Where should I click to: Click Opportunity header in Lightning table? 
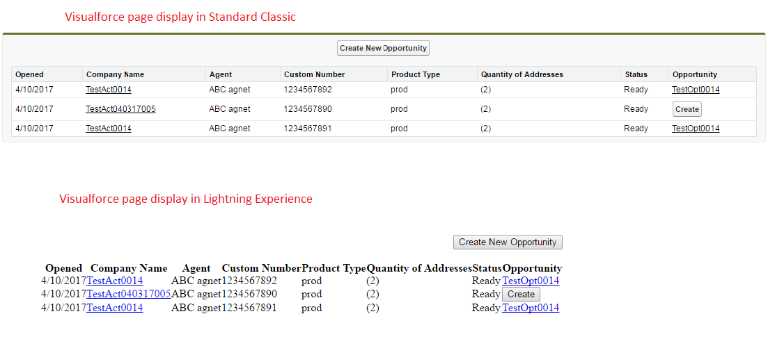click(533, 268)
